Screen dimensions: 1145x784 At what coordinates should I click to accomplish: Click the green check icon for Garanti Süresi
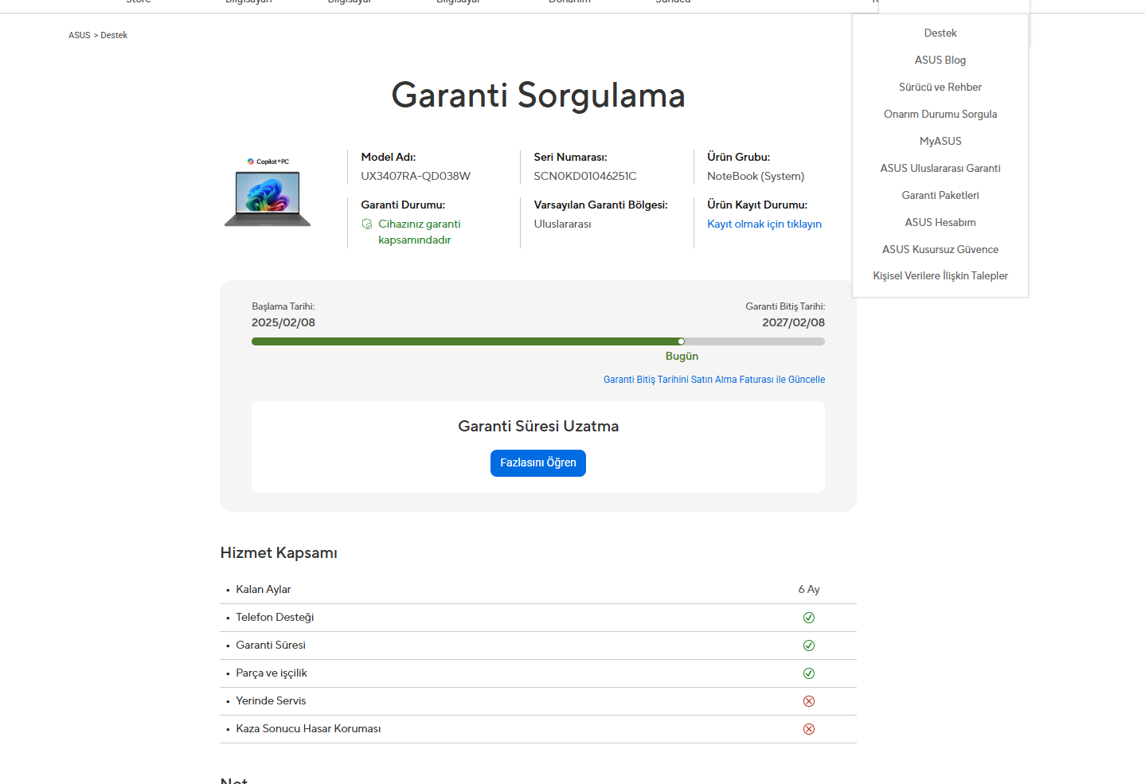[x=809, y=646]
